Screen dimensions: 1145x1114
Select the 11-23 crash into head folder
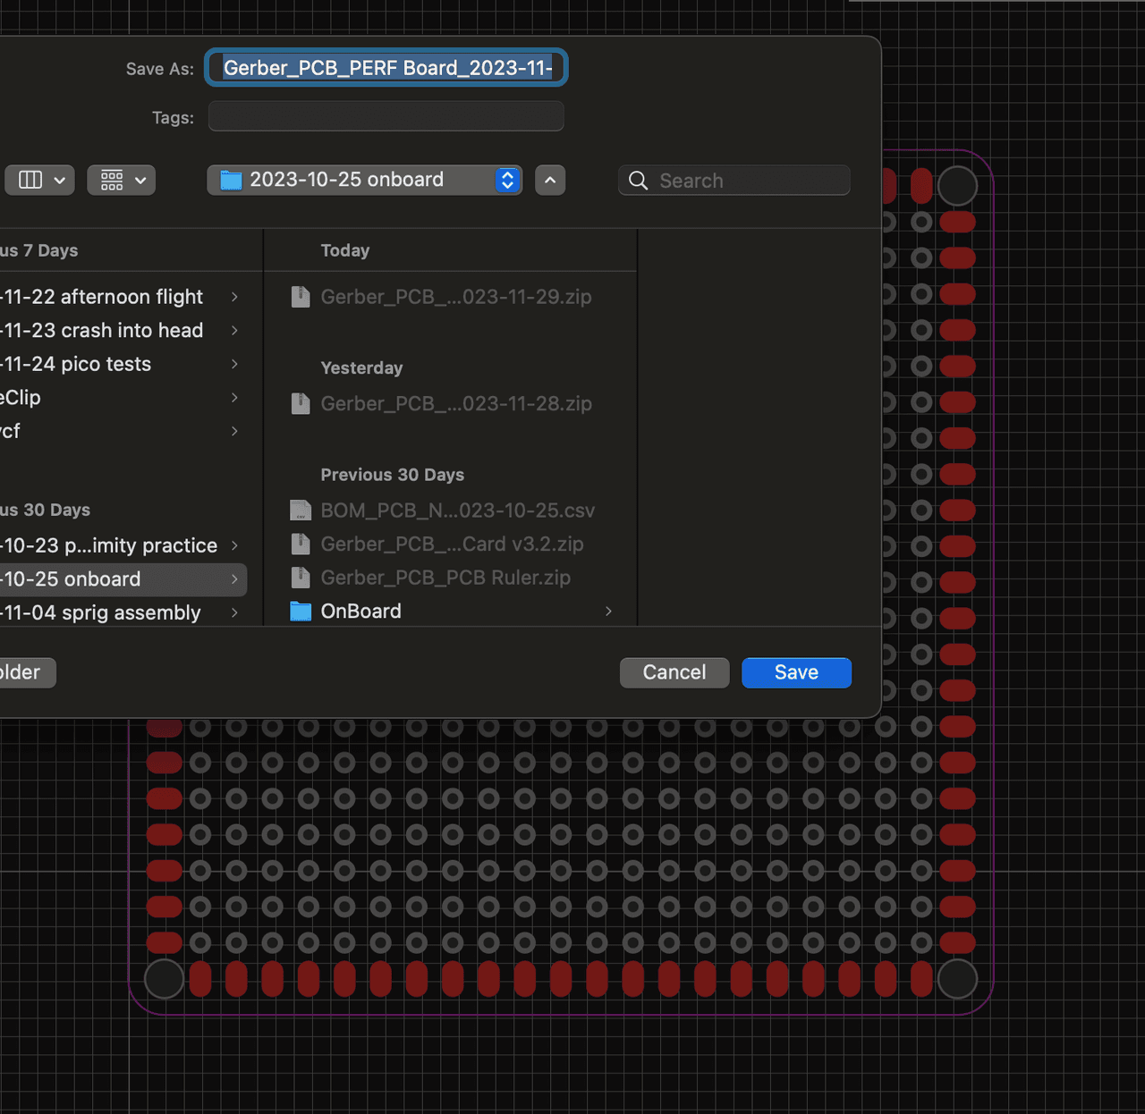tap(104, 331)
